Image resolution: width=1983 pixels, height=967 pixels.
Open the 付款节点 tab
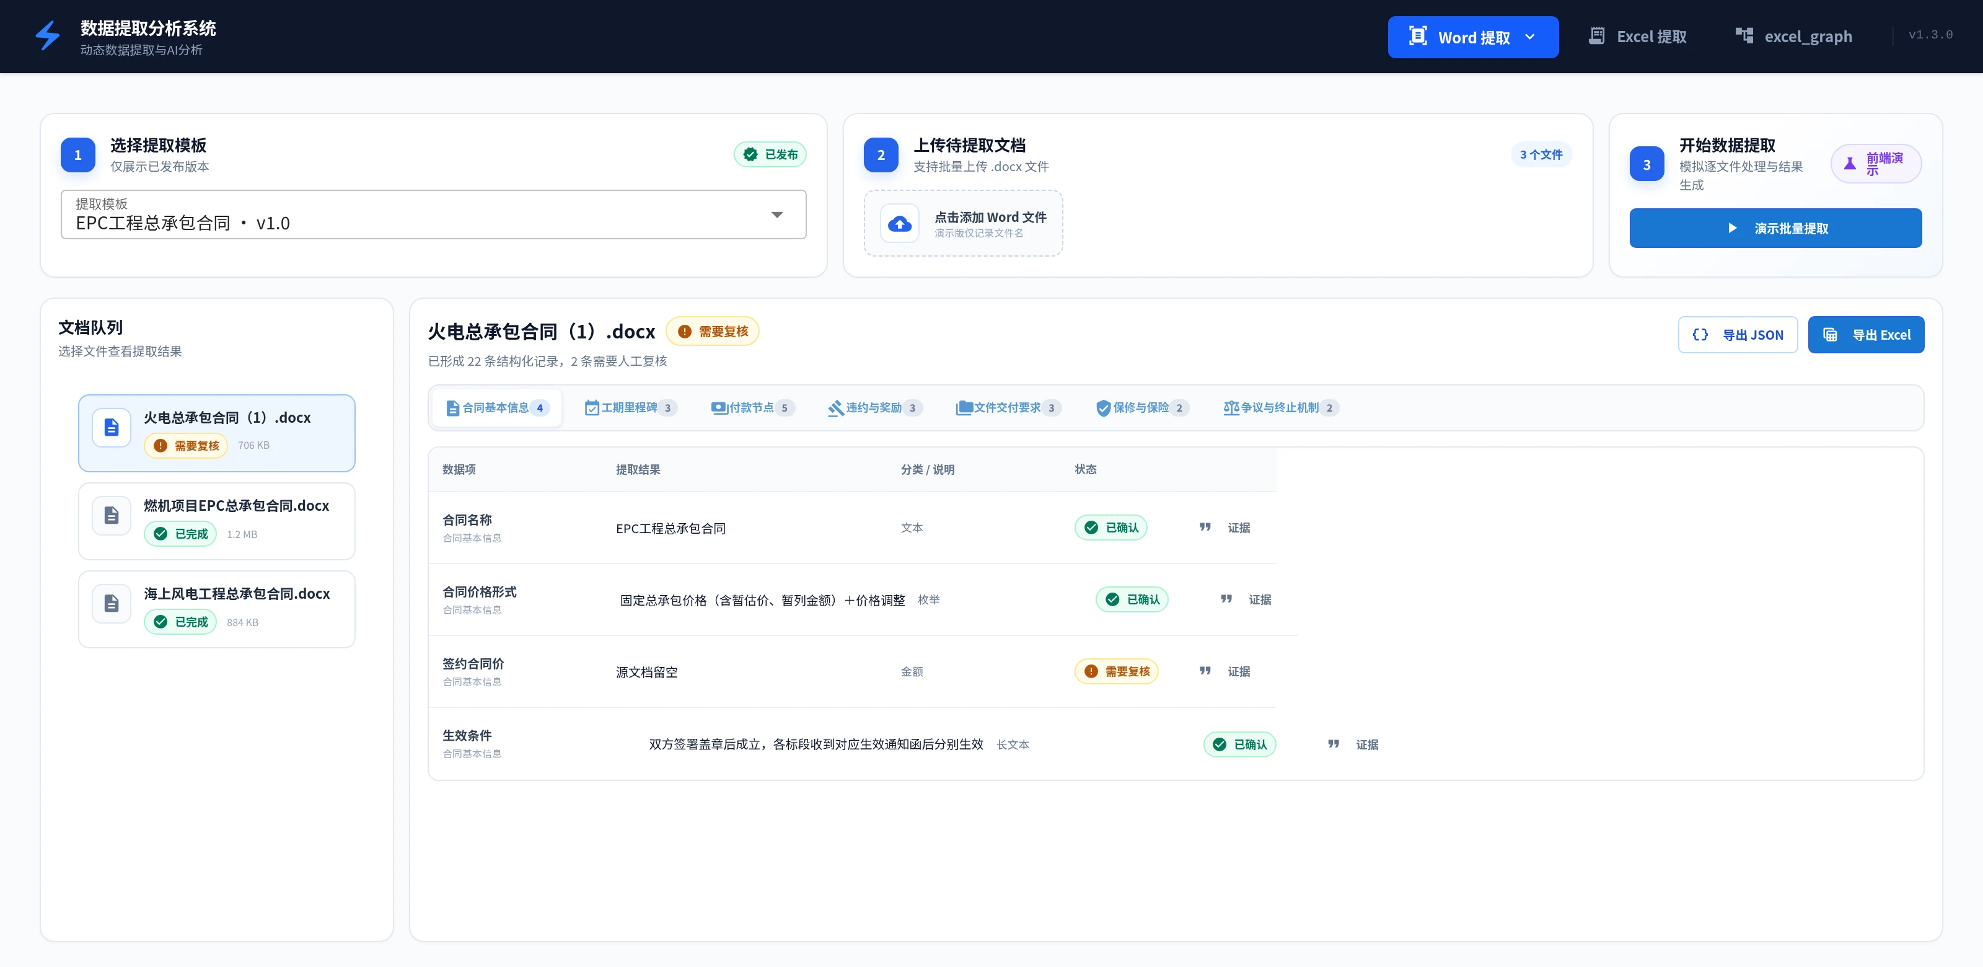(752, 408)
